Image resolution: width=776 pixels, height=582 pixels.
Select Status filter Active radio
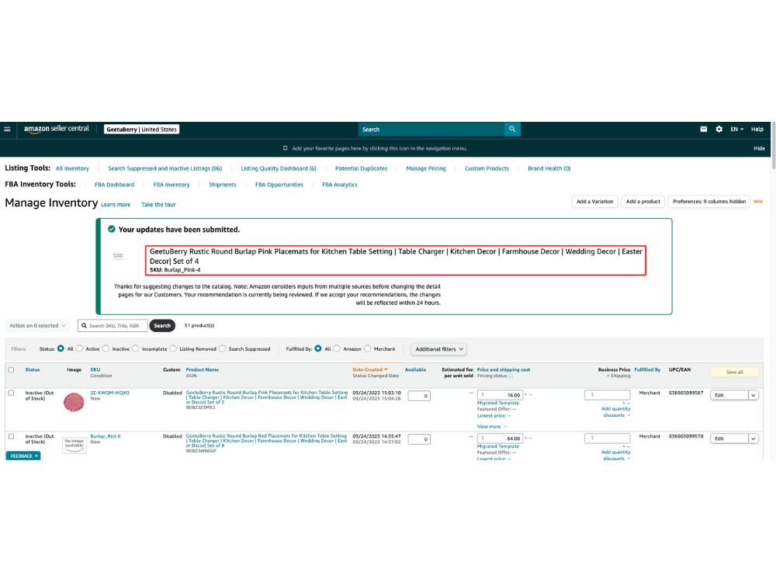pyautogui.click(x=79, y=348)
